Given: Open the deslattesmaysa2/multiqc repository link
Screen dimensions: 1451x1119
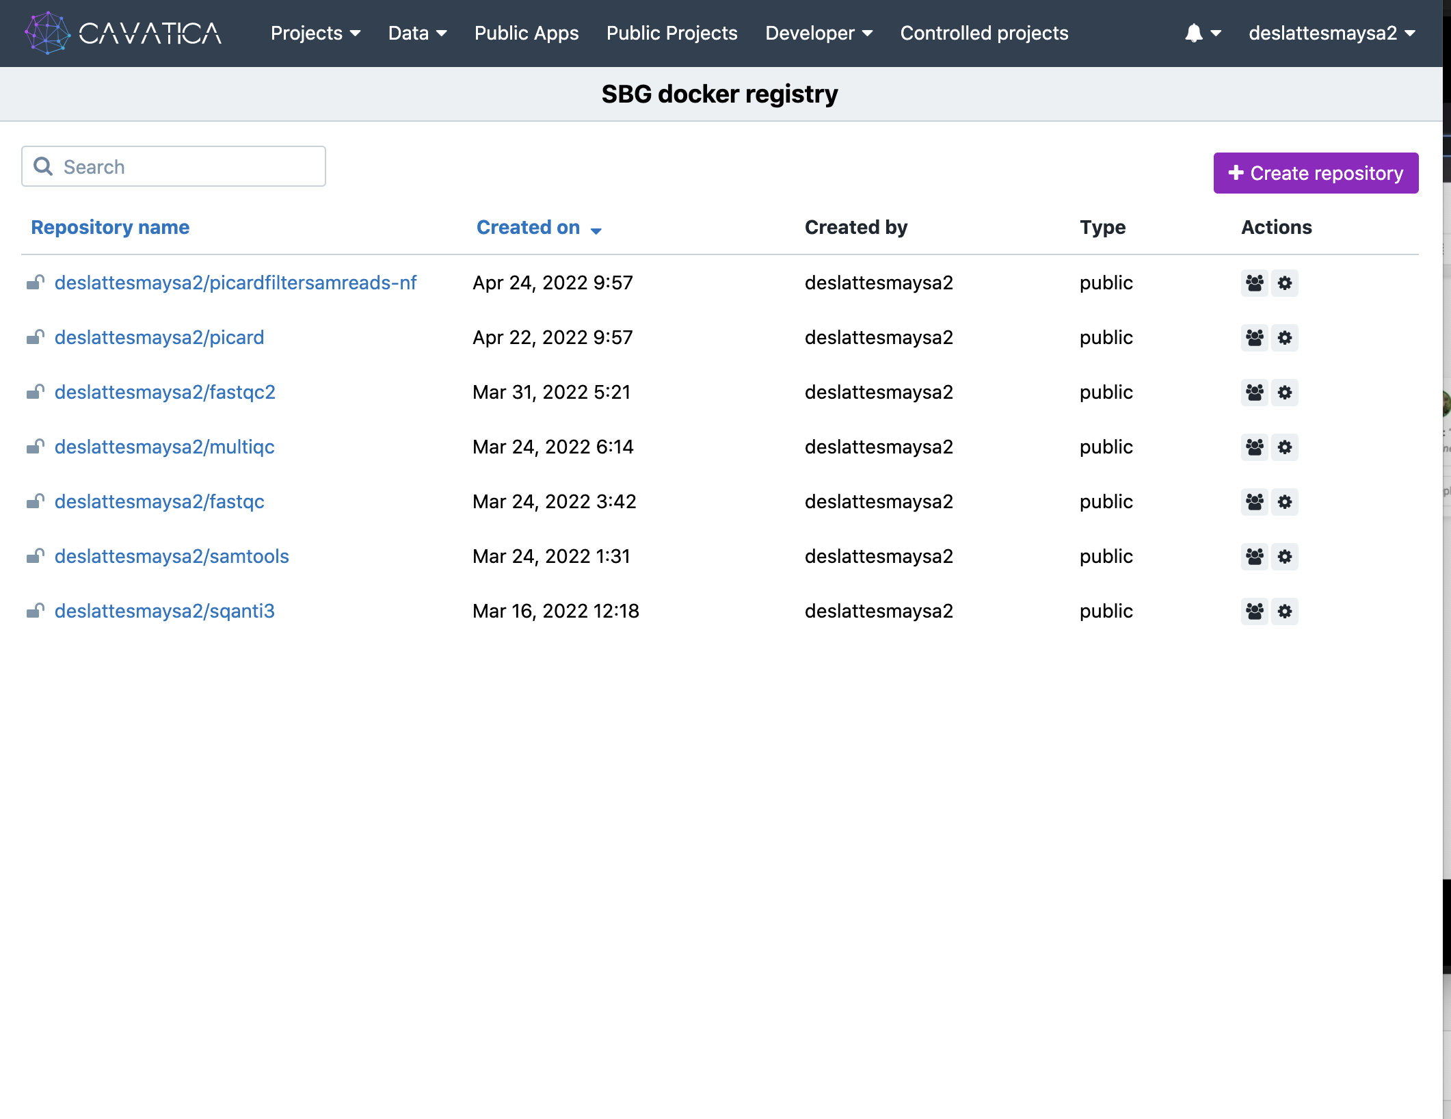Looking at the screenshot, I should click(164, 447).
